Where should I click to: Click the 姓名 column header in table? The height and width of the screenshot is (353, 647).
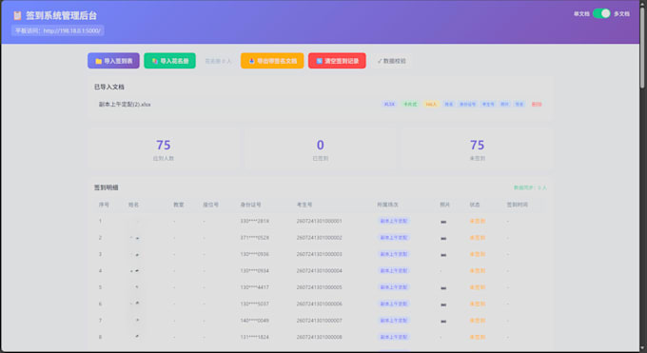coord(133,205)
